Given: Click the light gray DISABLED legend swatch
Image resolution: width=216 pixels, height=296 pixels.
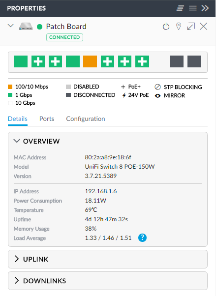Looking at the screenshot, I should pyautogui.click(x=68, y=87).
